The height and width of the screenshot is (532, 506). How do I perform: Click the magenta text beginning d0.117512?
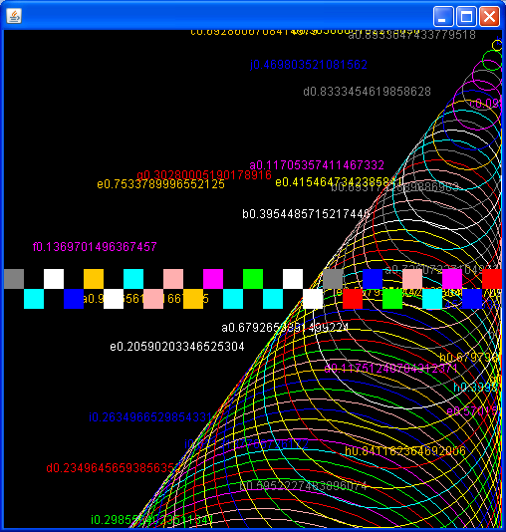click(x=390, y=369)
